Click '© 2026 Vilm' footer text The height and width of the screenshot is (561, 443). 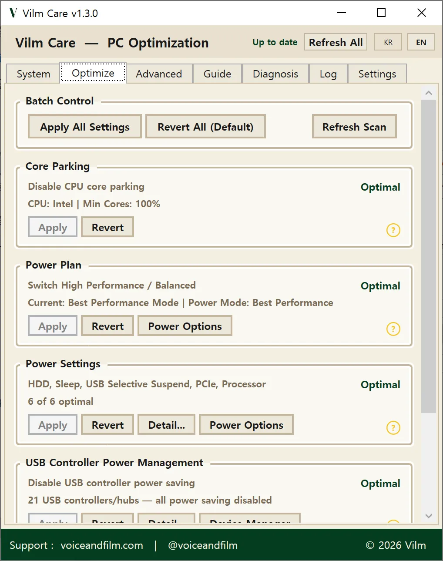click(396, 545)
